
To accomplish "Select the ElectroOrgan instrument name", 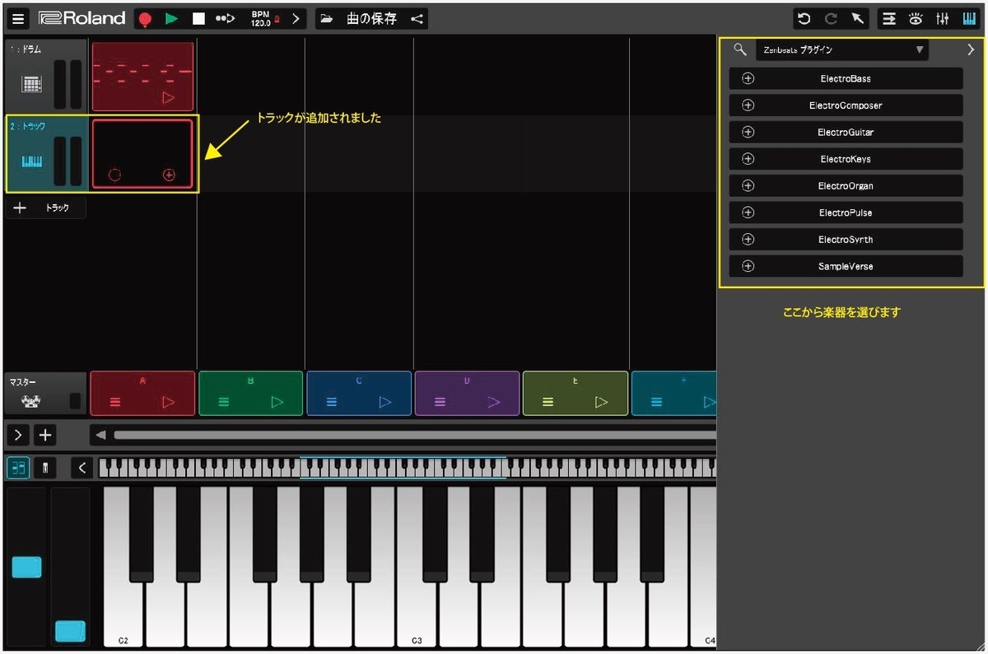I will pyautogui.click(x=846, y=186).
